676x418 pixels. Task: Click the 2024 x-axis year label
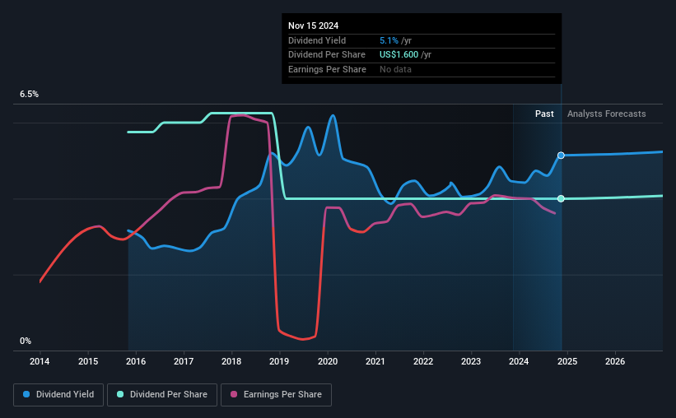(x=519, y=361)
